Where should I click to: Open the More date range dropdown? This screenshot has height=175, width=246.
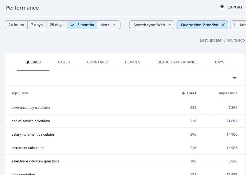109,25
